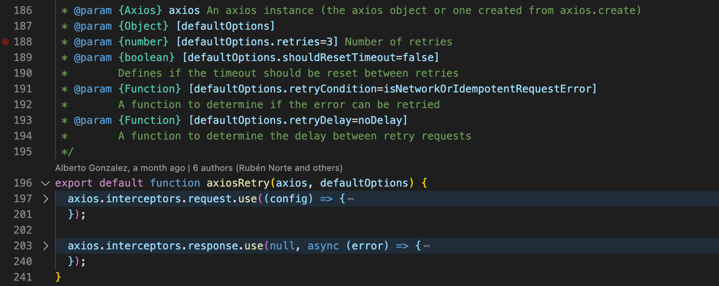The height and width of the screenshot is (286, 719).
Task: Click the axiosRetry function name
Action: (x=238, y=183)
